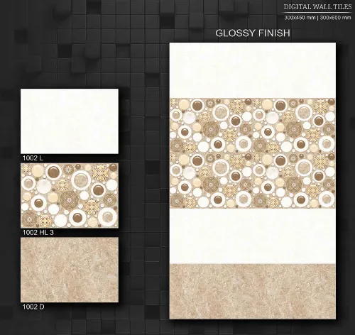
Task: Click the 'DIGITAL WALL TILES' title
Action: click(x=317, y=7)
